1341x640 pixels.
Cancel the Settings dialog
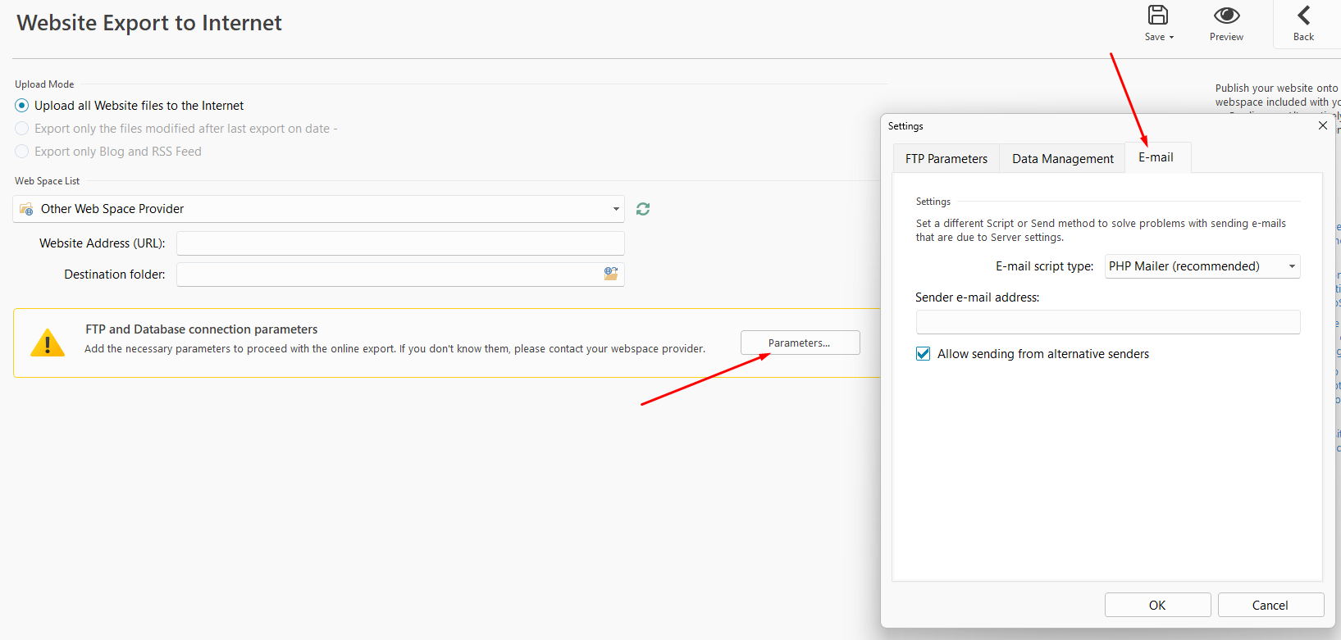coord(1270,605)
